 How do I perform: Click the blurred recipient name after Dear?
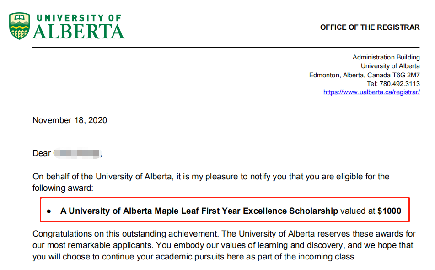click(76, 153)
